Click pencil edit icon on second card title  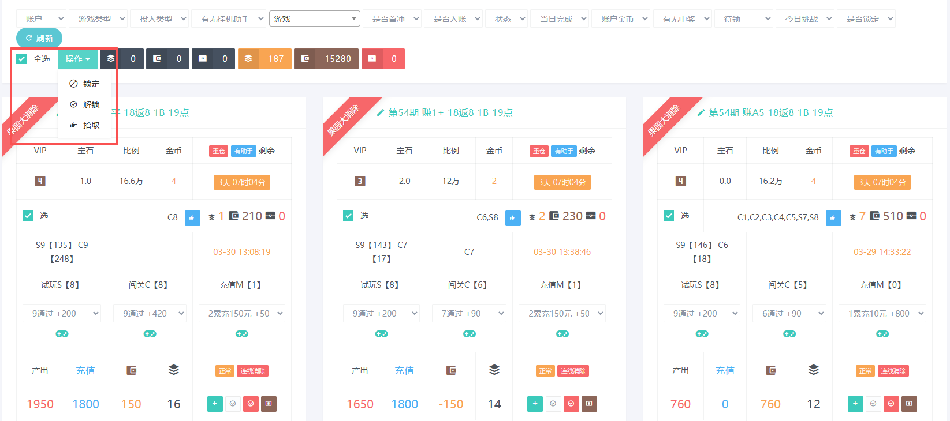point(380,113)
